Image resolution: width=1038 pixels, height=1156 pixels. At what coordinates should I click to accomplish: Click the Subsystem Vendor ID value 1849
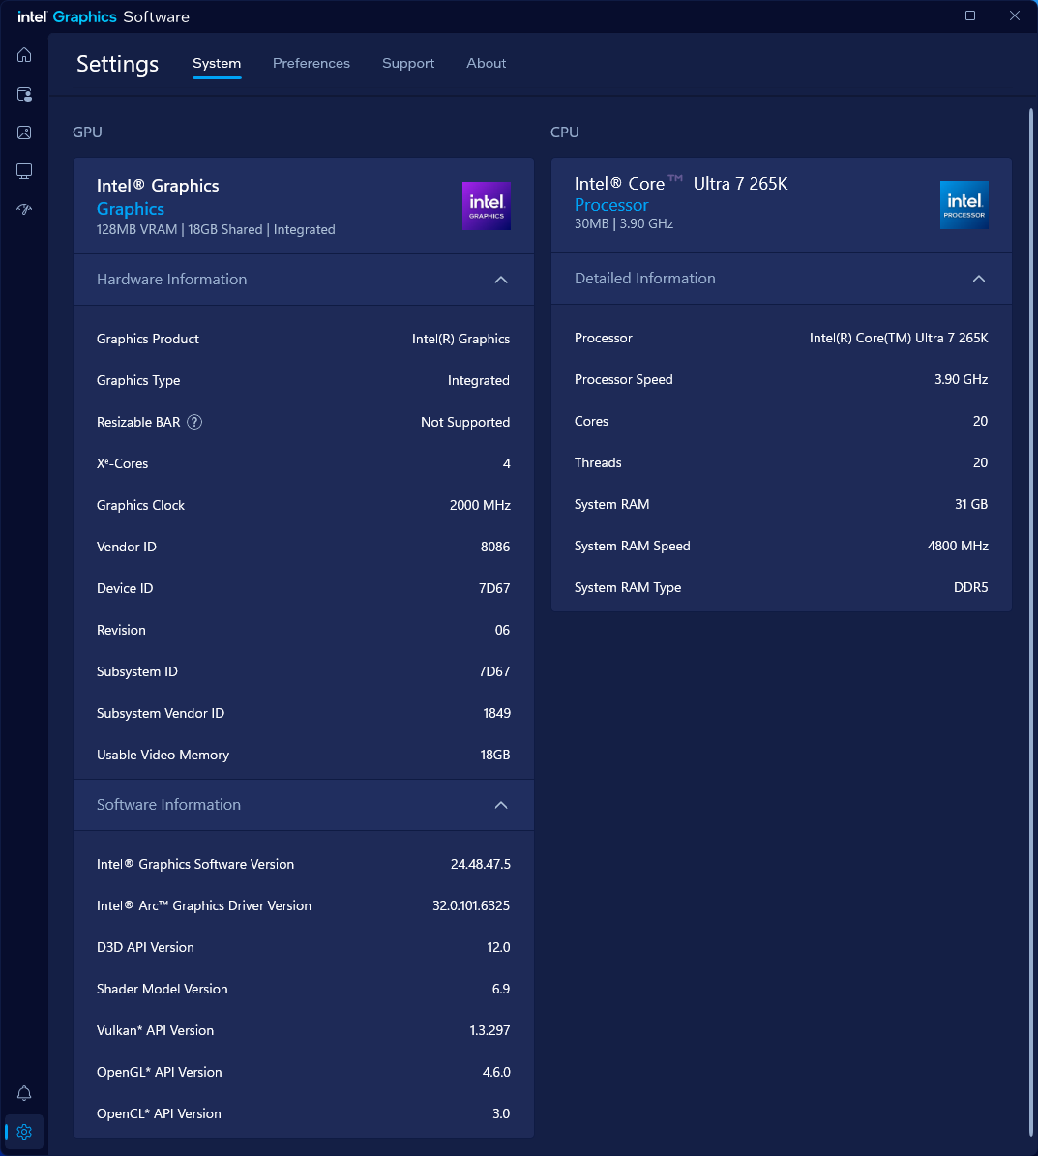click(497, 714)
